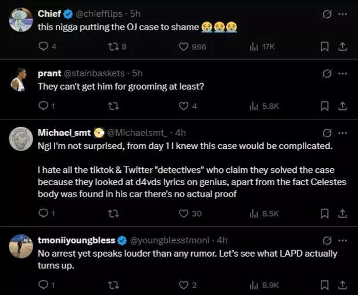Open more options on Michael_smt's tweet
Screen dimensions: 358x295
[x=342, y=133]
